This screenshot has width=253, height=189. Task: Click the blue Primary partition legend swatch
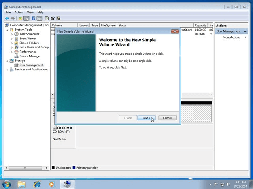pyautogui.click(x=74, y=168)
